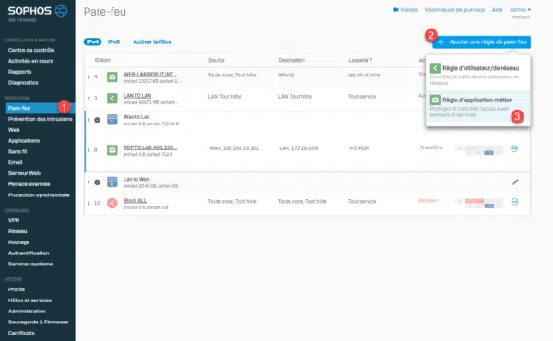The width and height of the screenshot is (553, 341).
Task: Open Certificats in the sidebar
Action: tap(21, 333)
